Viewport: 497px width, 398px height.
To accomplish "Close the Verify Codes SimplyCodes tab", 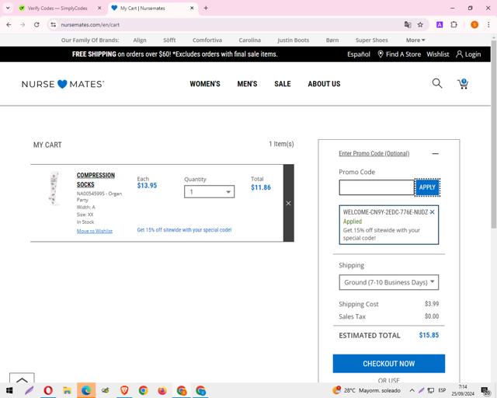I will tap(99, 8).
